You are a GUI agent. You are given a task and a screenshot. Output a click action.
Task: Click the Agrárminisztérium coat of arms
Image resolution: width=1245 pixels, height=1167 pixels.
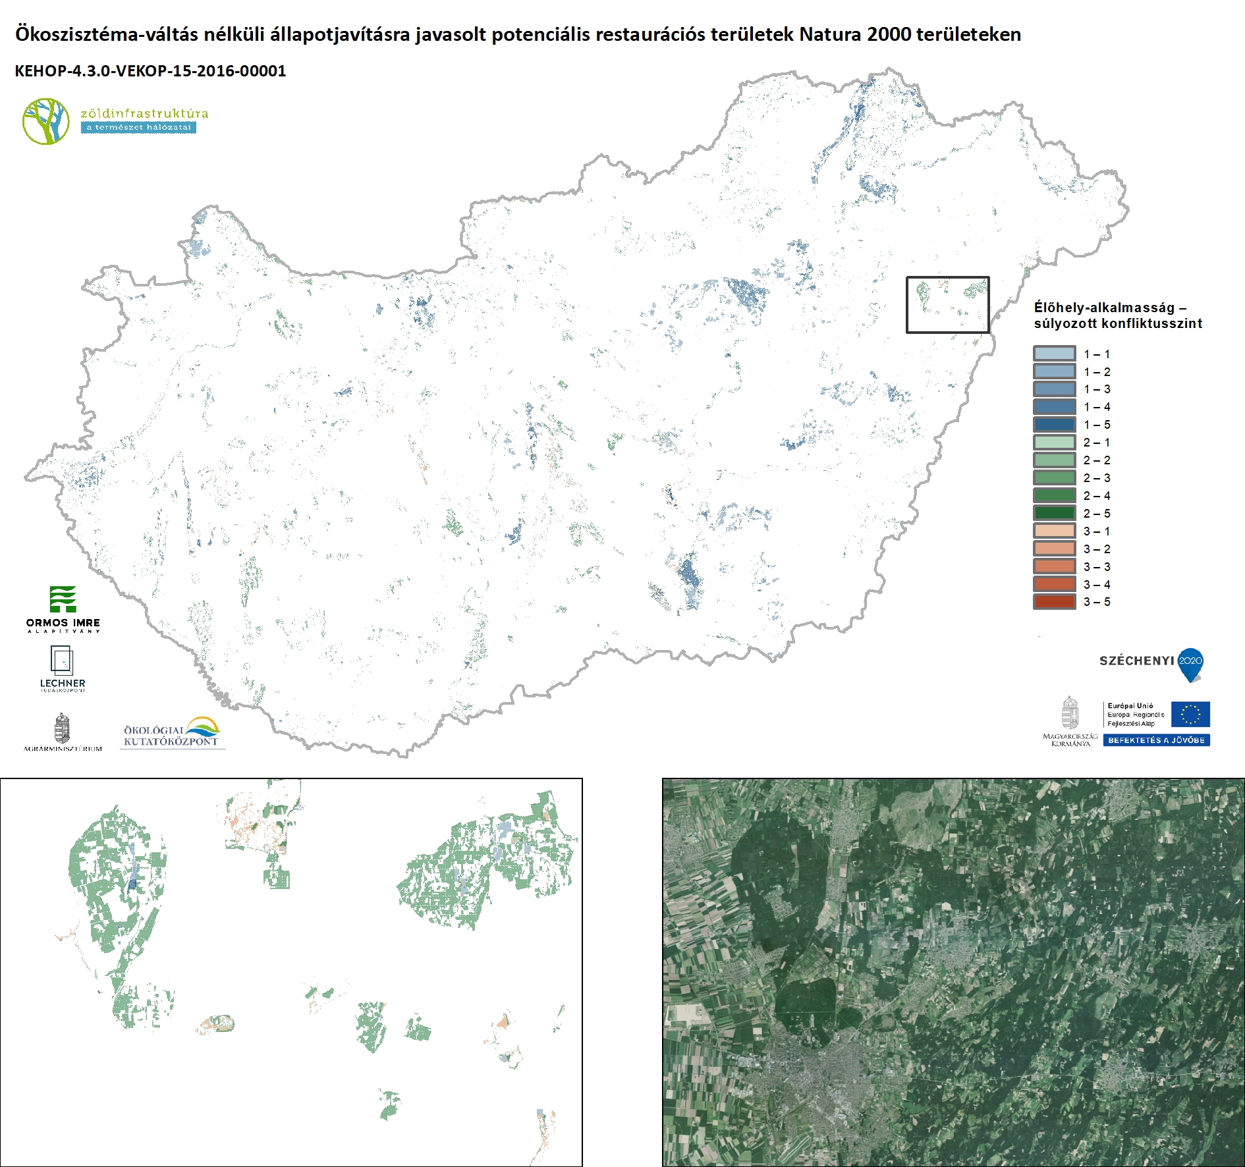pos(62,730)
